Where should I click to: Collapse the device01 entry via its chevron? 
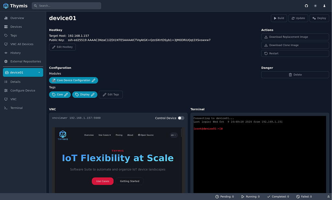click(x=40, y=72)
